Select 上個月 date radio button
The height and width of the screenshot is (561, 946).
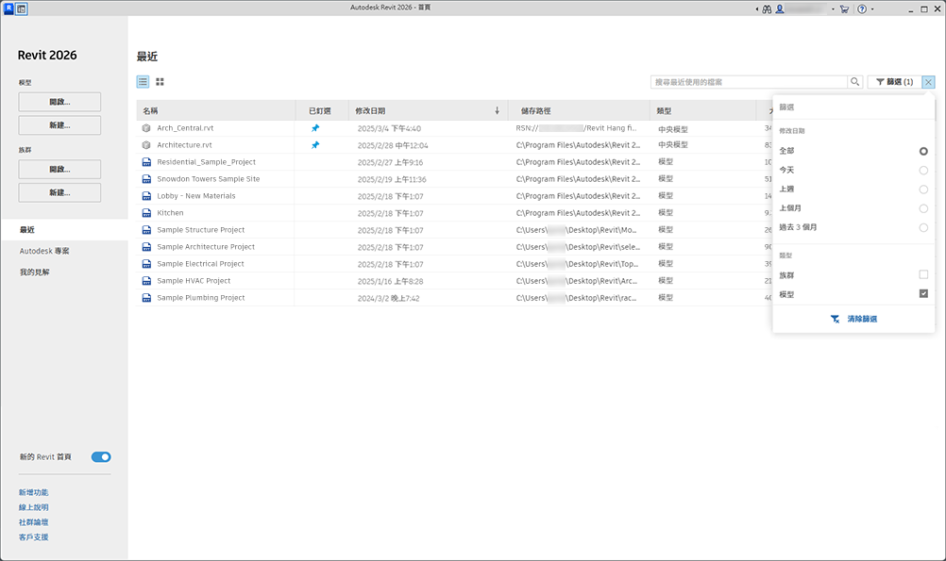[x=923, y=208]
